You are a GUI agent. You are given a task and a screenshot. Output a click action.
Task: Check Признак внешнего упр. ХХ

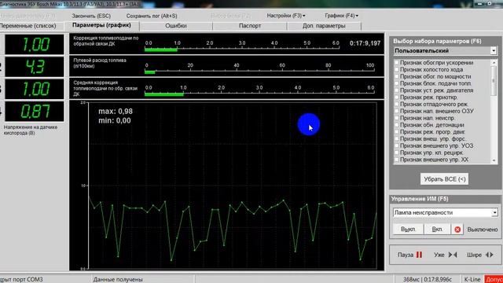tap(397, 160)
